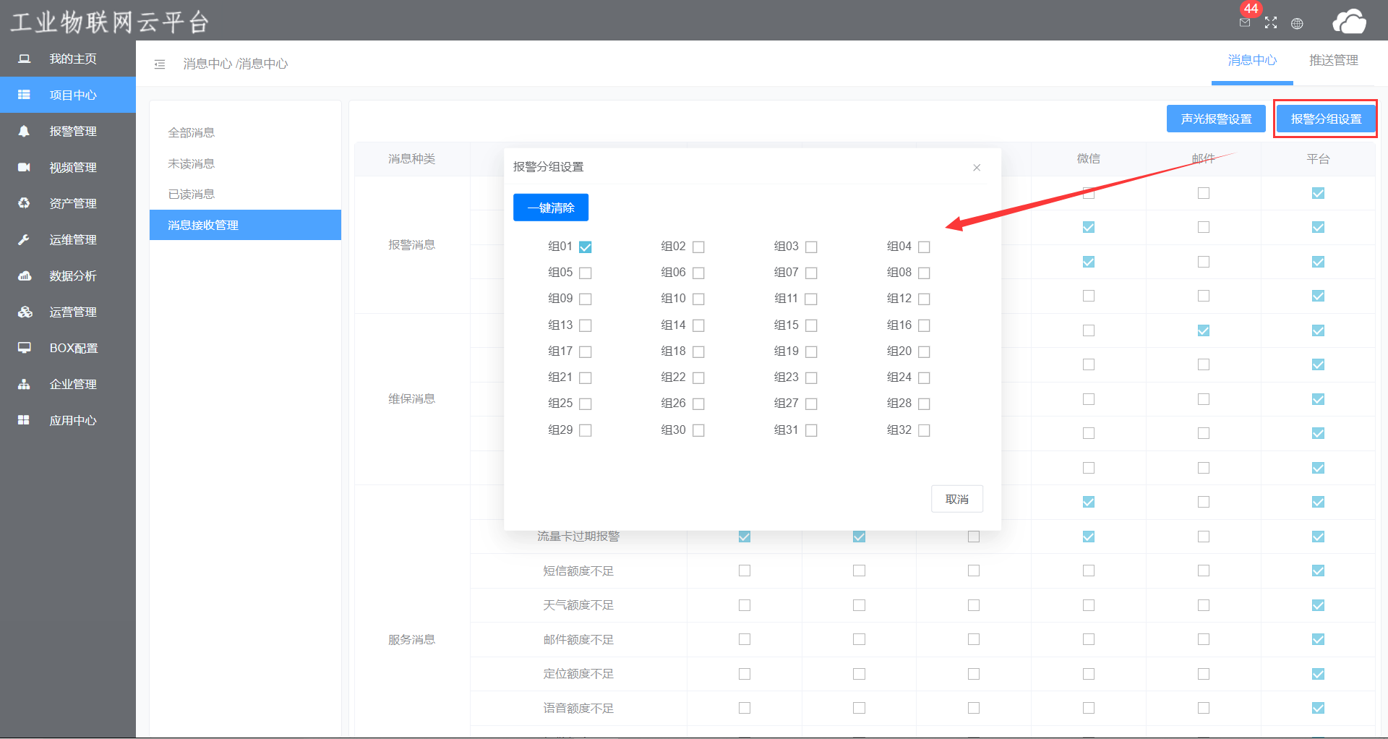Click 取消 to dismiss the dialog

pos(956,499)
